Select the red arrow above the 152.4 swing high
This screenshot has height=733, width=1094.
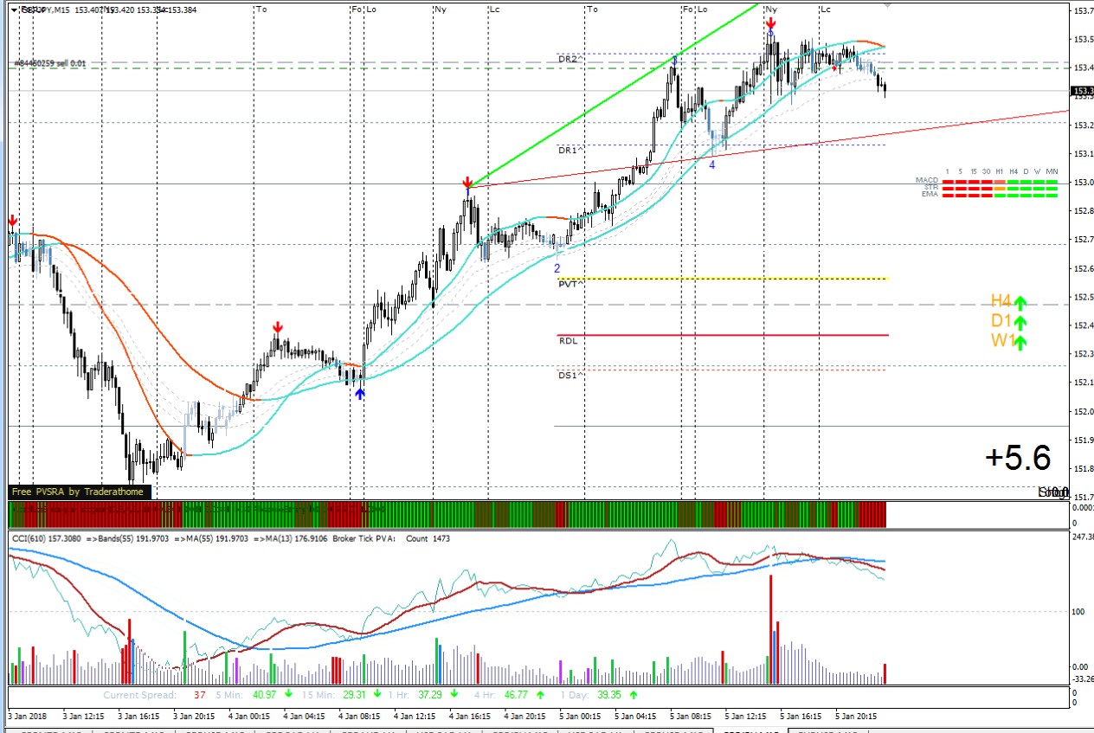pos(277,327)
